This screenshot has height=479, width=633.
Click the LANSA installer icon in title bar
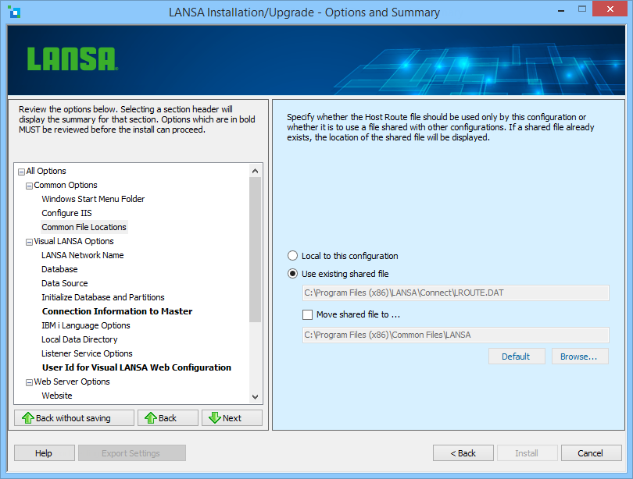pyautogui.click(x=15, y=12)
